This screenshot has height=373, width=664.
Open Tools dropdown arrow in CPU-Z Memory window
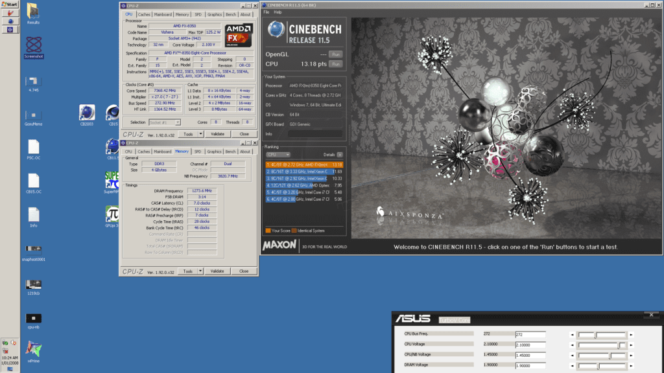[200, 271]
